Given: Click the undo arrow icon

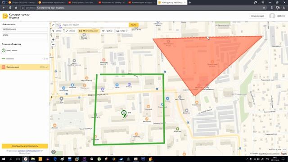Looking at the screenshot, I should click(53, 25).
